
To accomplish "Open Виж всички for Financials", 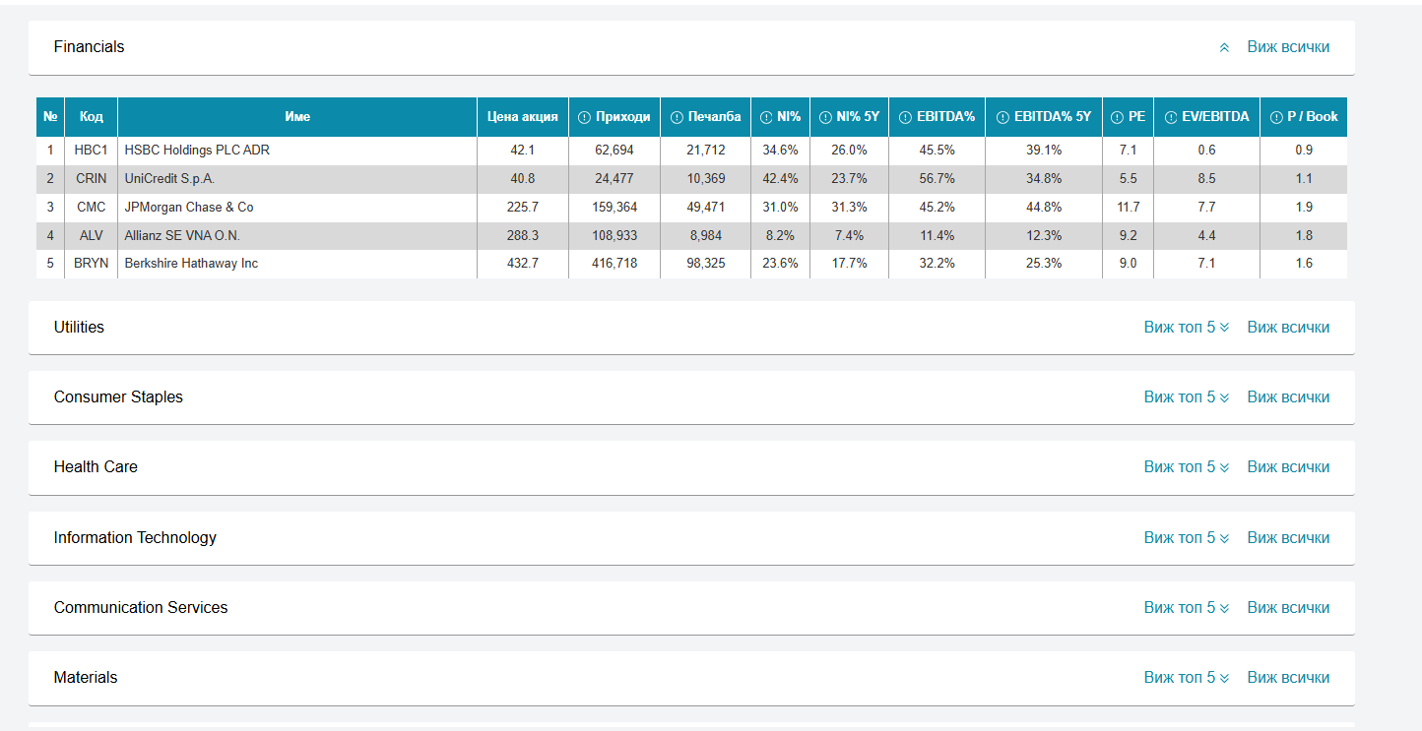I will [x=1288, y=47].
